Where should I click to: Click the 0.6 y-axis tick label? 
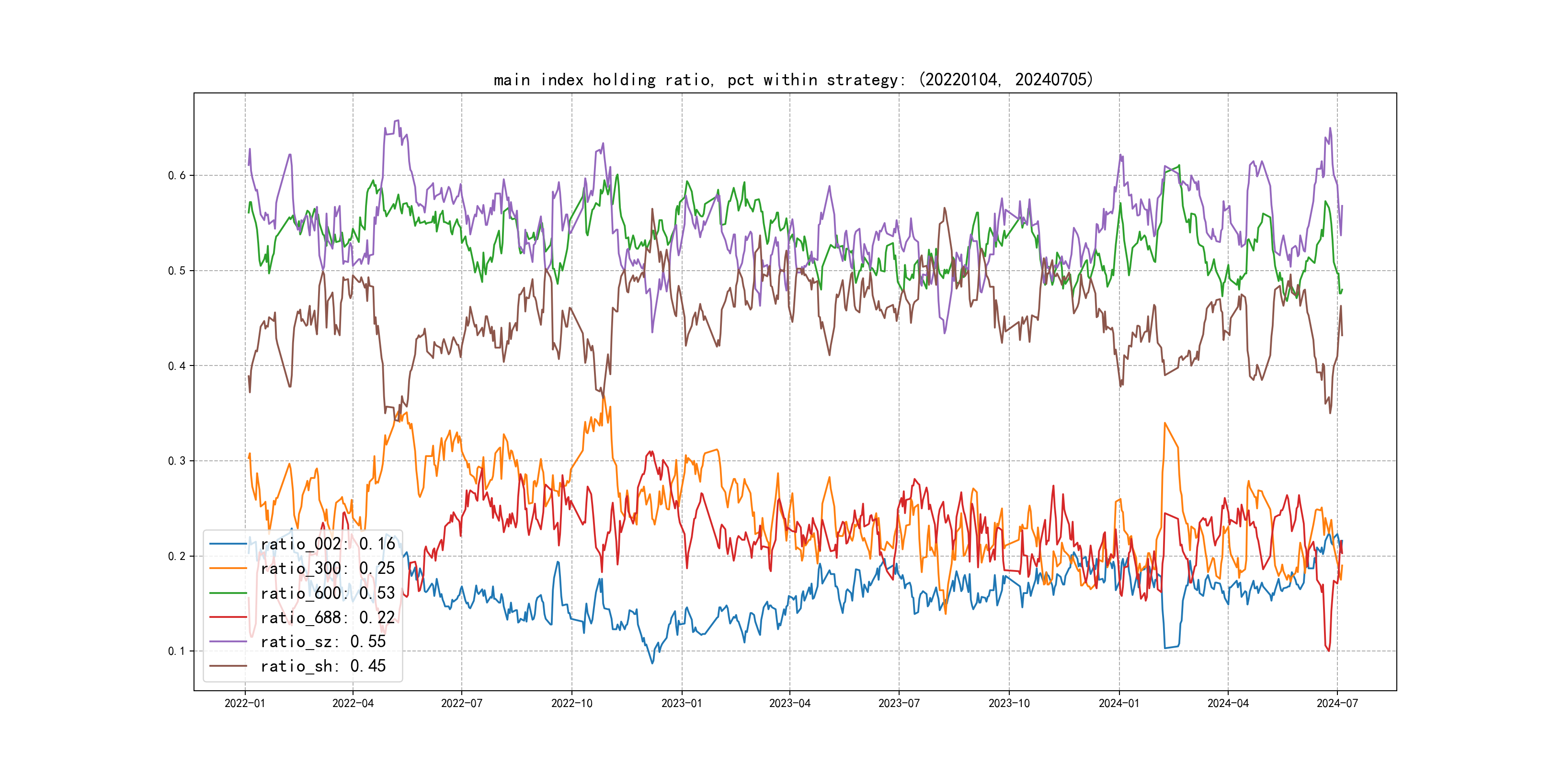tap(177, 175)
